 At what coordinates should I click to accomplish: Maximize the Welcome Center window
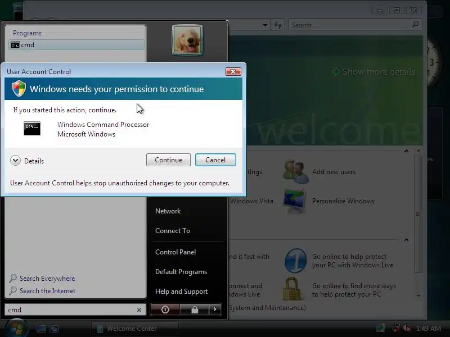pyautogui.click(x=397, y=10)
